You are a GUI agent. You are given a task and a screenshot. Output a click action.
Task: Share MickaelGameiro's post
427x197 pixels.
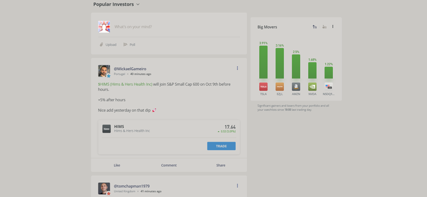(x=221, y=165)
